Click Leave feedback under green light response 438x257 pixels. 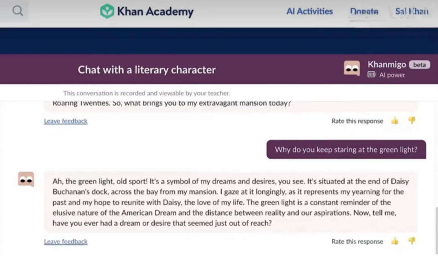[x=66, y=241]
